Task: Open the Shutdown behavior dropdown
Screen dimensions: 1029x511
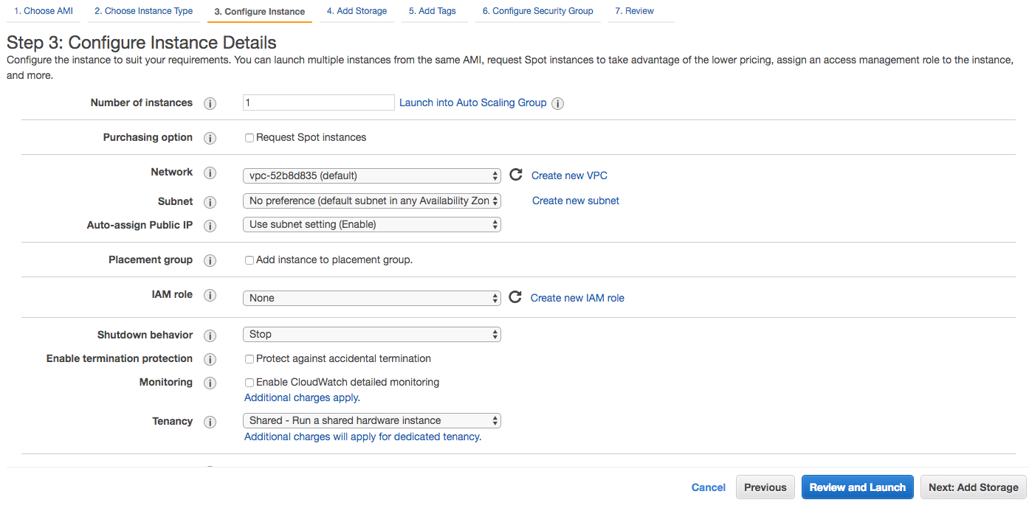Action: [x=371, y=334]
